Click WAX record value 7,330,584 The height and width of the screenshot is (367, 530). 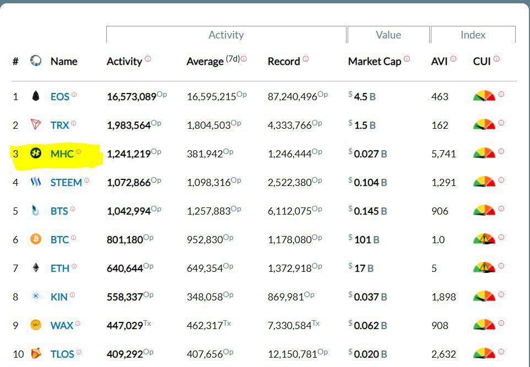(x=290, y=326)
